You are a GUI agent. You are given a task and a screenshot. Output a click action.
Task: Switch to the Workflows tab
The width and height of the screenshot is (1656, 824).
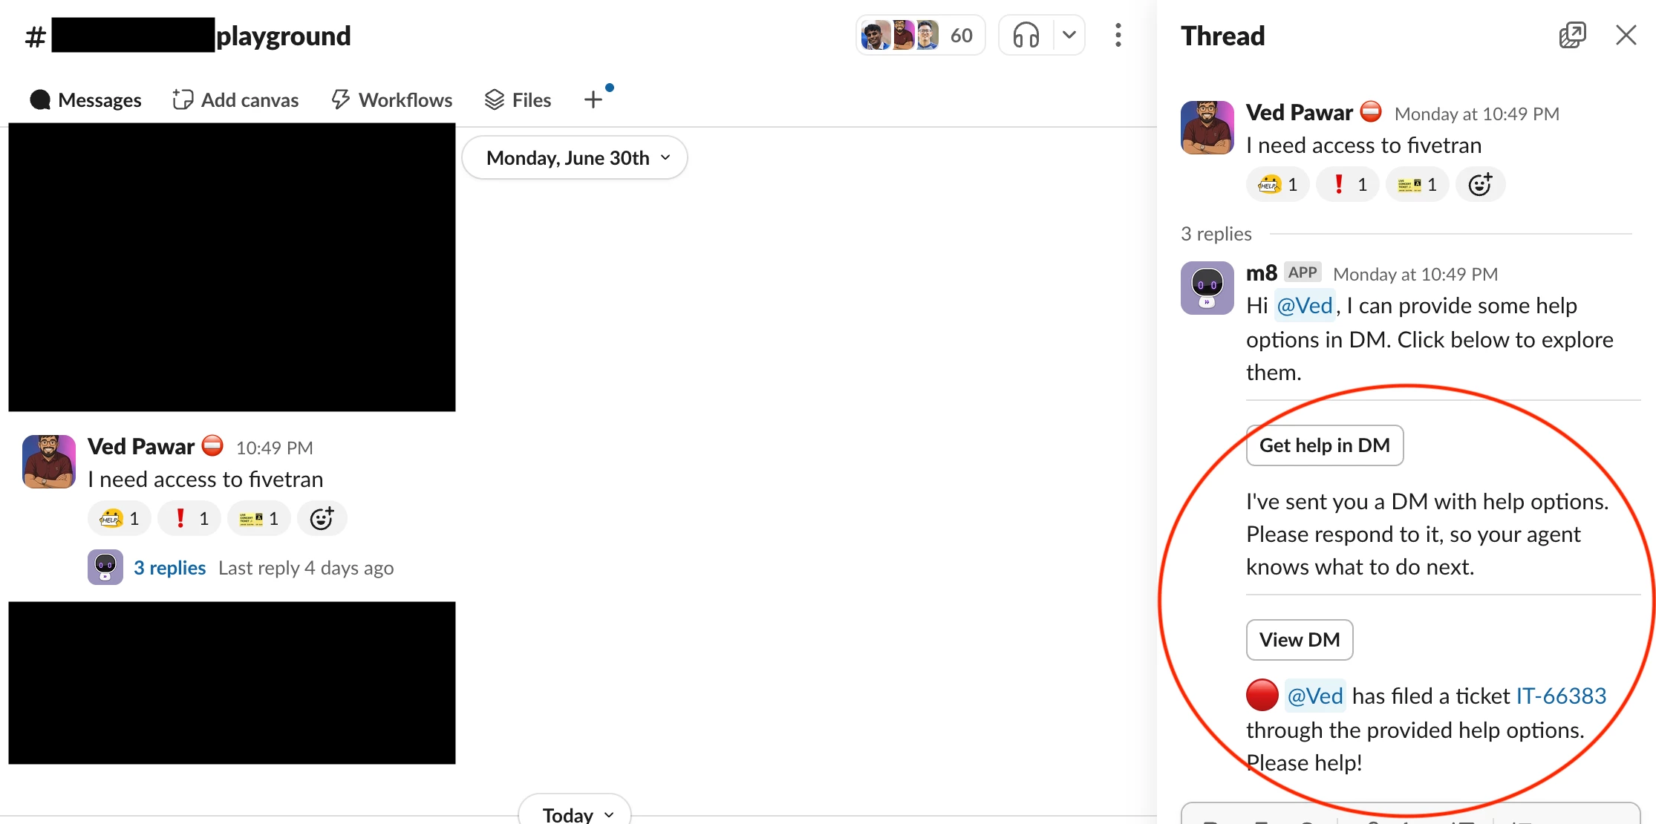391,99
